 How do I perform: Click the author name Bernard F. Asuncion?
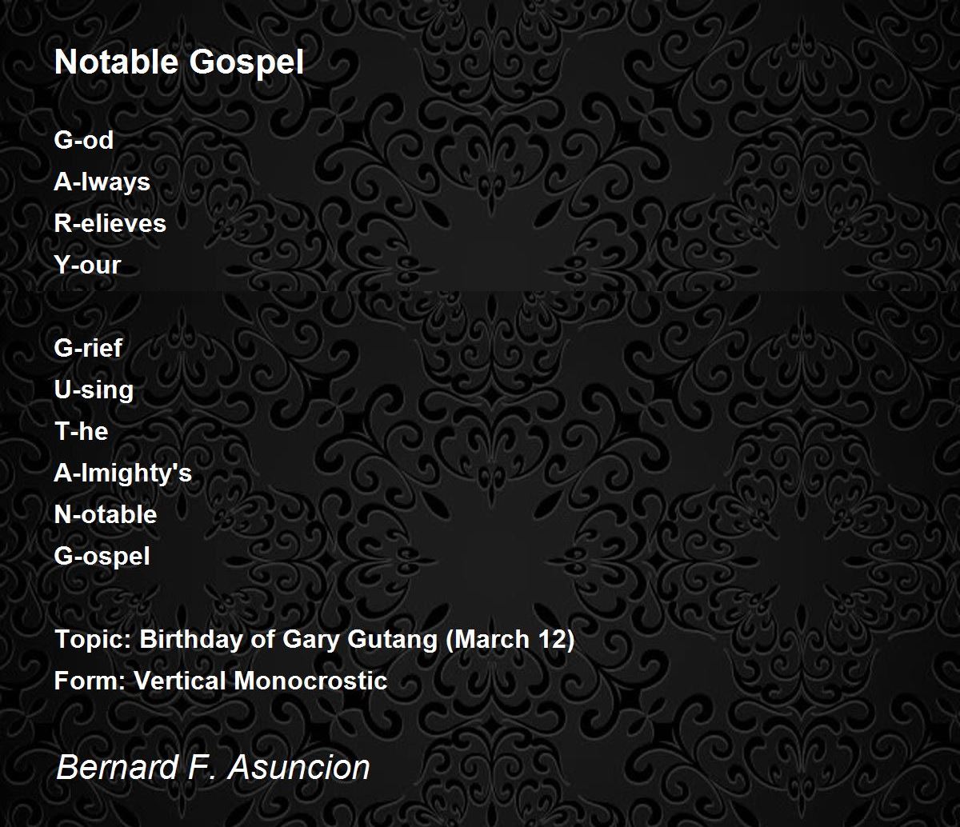point(213,767)
